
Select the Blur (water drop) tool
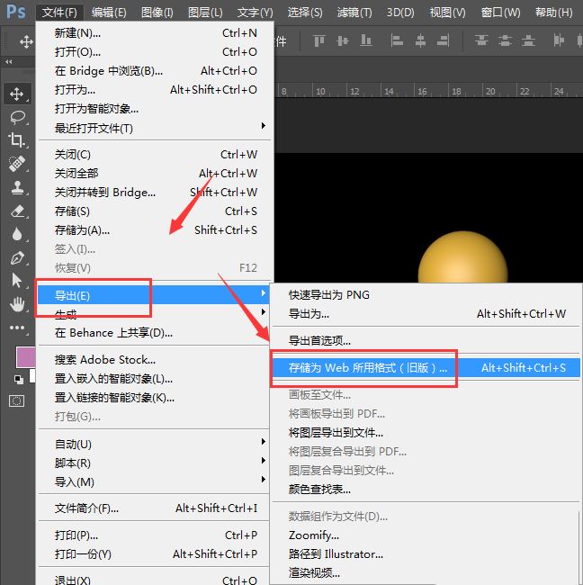[x=17, y=234]
